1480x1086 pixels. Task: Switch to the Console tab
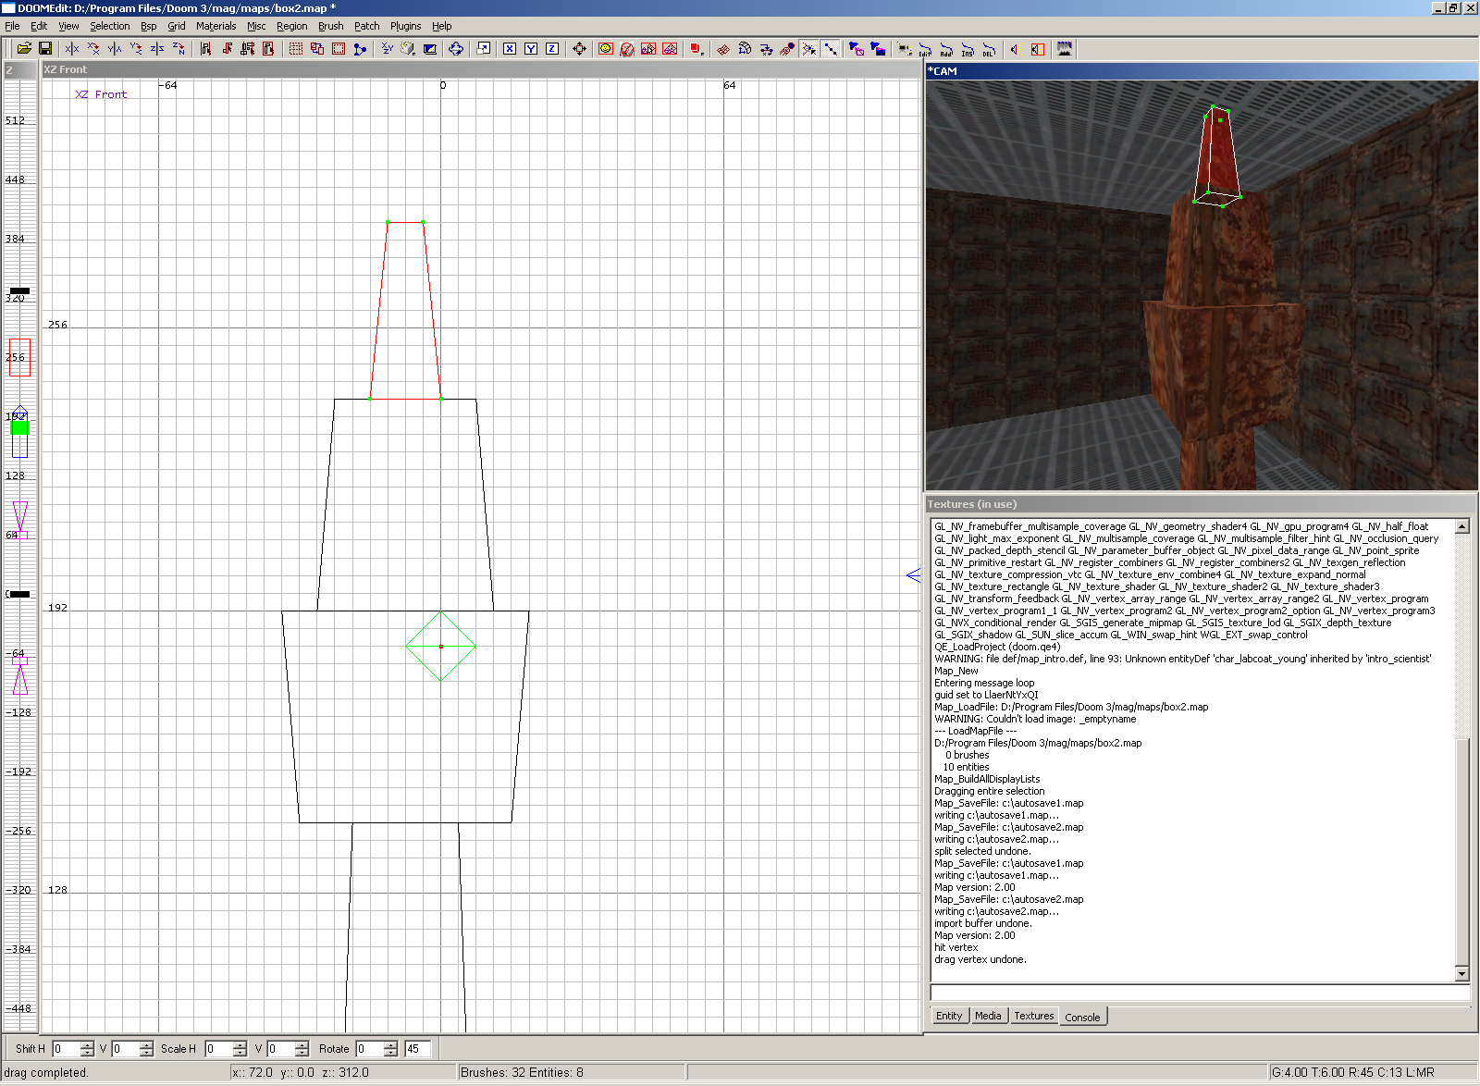pos(1082,1017)
